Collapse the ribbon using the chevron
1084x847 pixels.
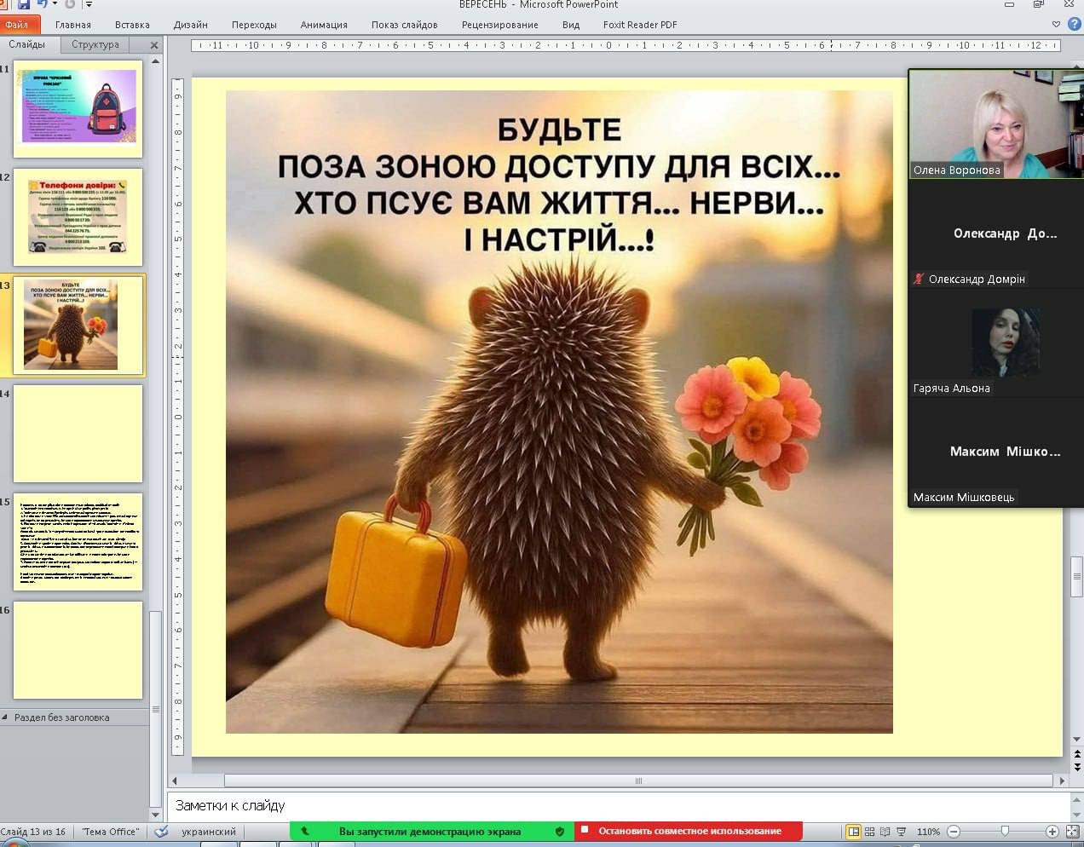(1057, 25)
